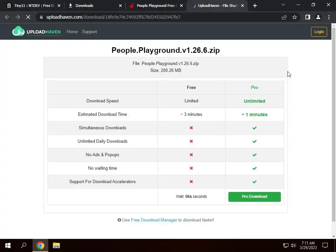
Task: Click green check for No waiting time
Action: tap(255, 168)
